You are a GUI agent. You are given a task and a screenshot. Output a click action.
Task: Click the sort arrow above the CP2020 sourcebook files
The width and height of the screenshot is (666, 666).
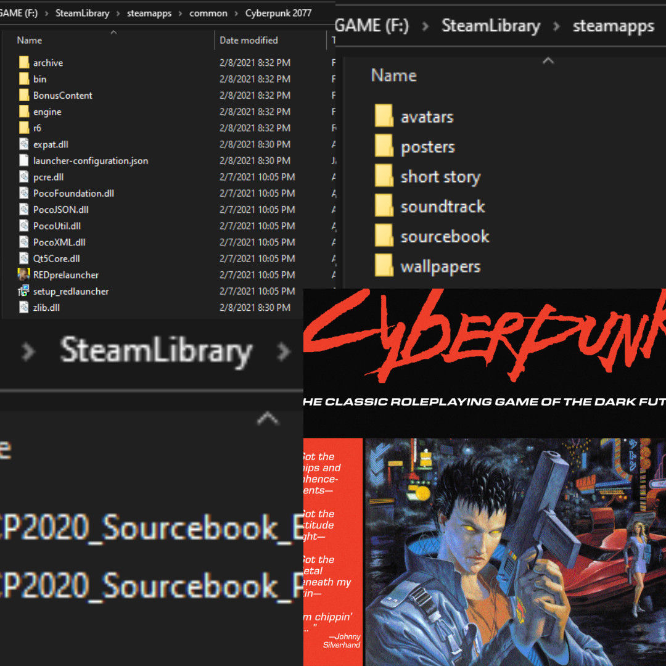point(268,418)
